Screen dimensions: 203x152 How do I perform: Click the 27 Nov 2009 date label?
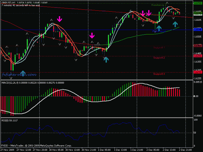pos(7,150)
